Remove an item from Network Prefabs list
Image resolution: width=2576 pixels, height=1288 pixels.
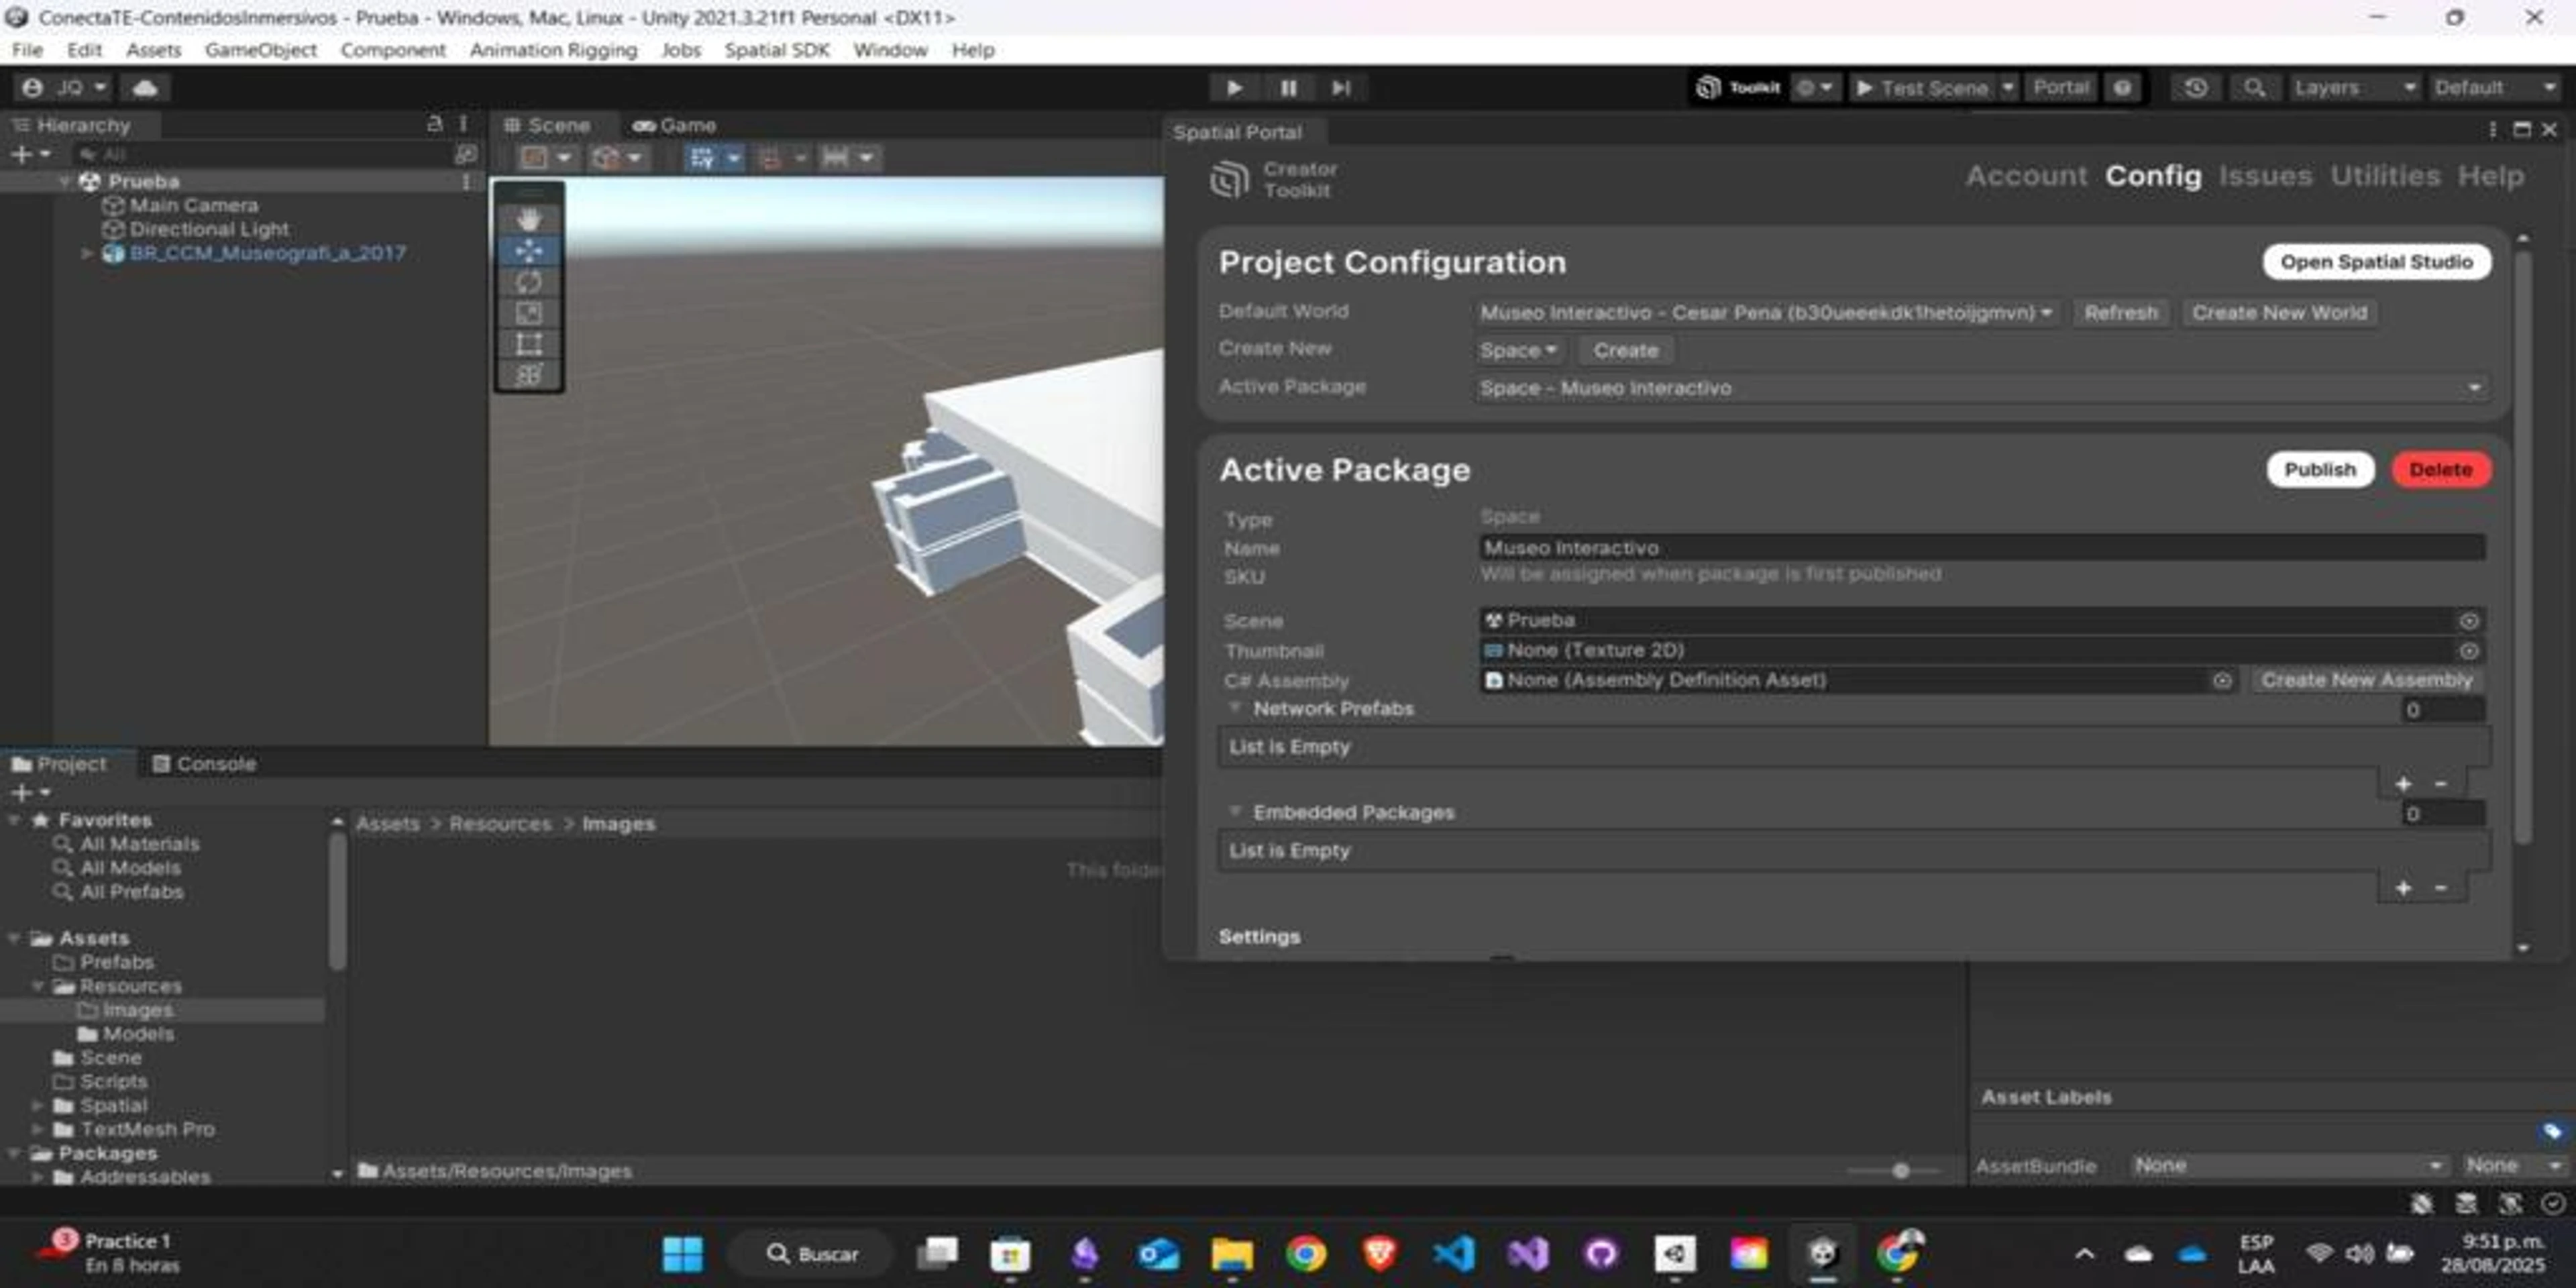click(x=2441, y=785)
